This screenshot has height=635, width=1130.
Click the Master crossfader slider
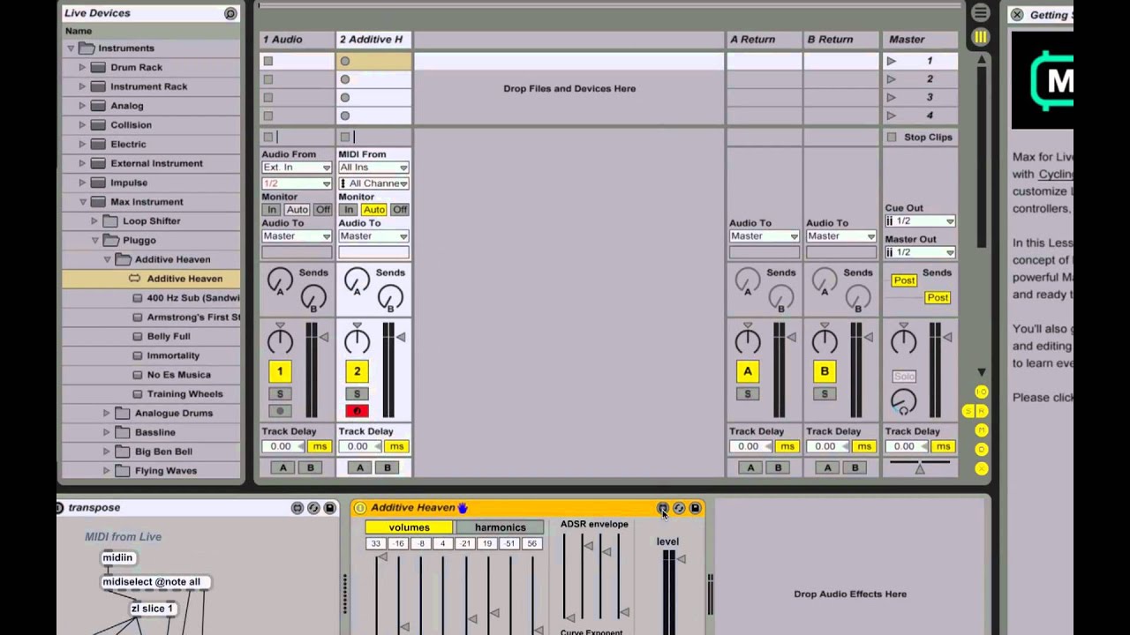coord(920,467)
